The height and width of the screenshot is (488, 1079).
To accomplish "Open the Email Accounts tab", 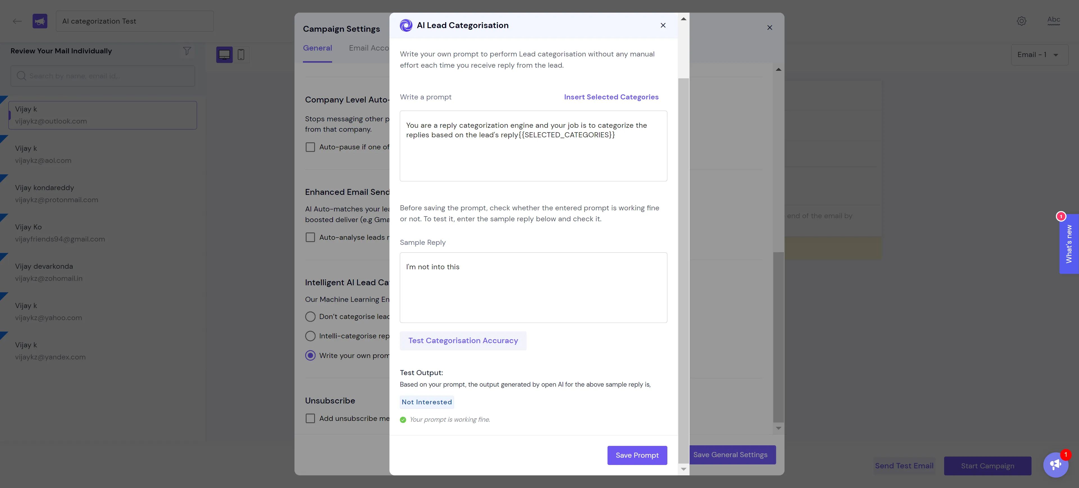I will tap(369, 48).
